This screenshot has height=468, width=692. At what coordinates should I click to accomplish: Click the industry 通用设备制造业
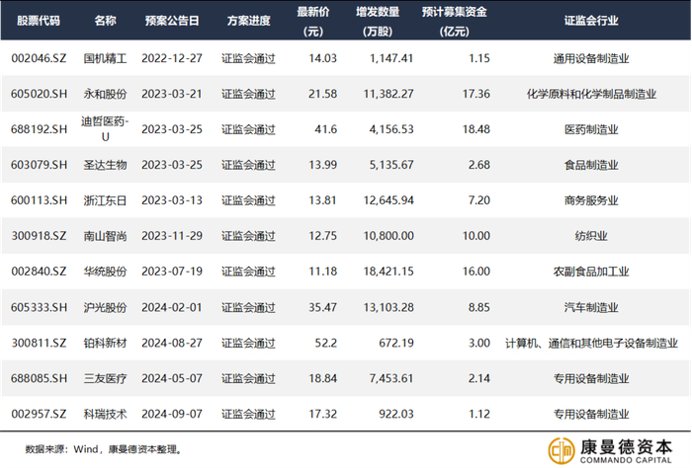click(591, 58)
